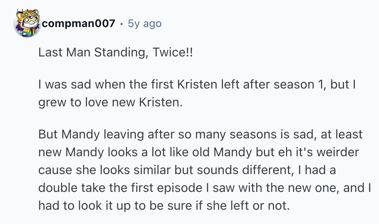
Task: Click the "5y ago" comment timestamp
Action: [145, 23]
